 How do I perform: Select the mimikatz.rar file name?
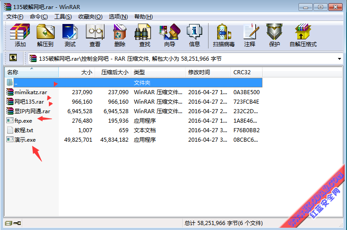coord(31,92)
